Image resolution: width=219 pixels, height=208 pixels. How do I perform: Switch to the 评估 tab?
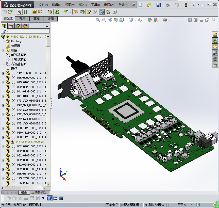tap(50, 19)
